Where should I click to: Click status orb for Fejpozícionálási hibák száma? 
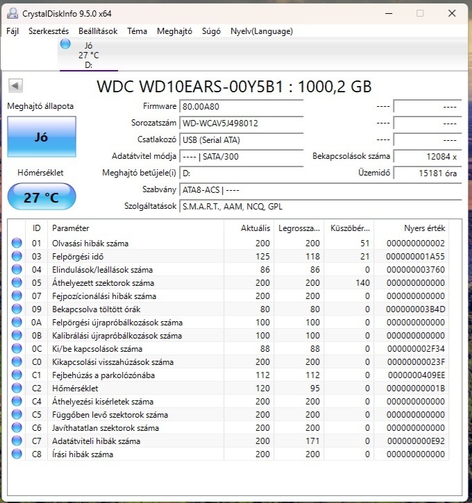tap(17, 296)
